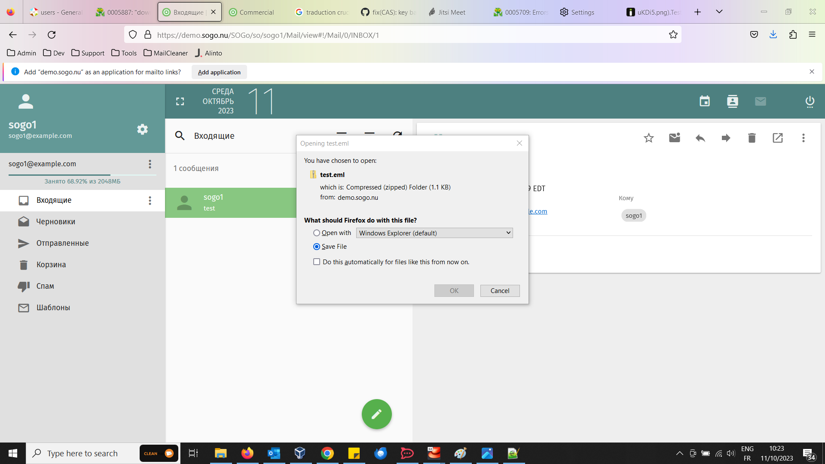Click the green compose pencil button
This screenshot has height=464, width=825.
click(376, 414)
